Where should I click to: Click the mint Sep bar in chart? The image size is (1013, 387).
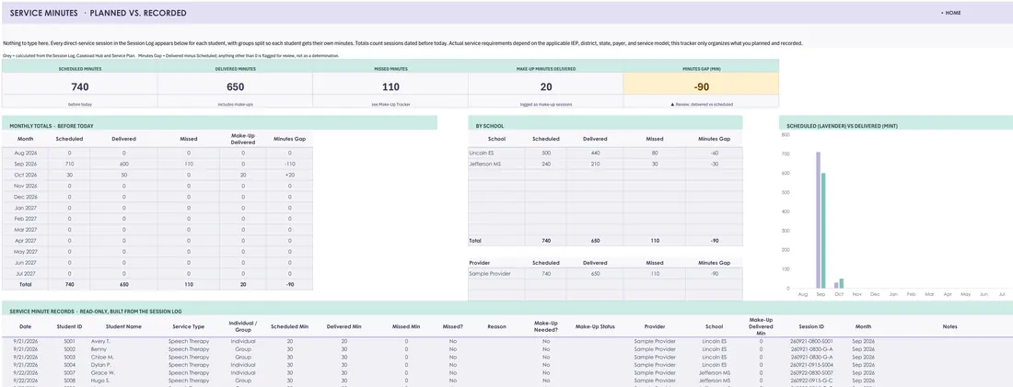coord(823,230)
